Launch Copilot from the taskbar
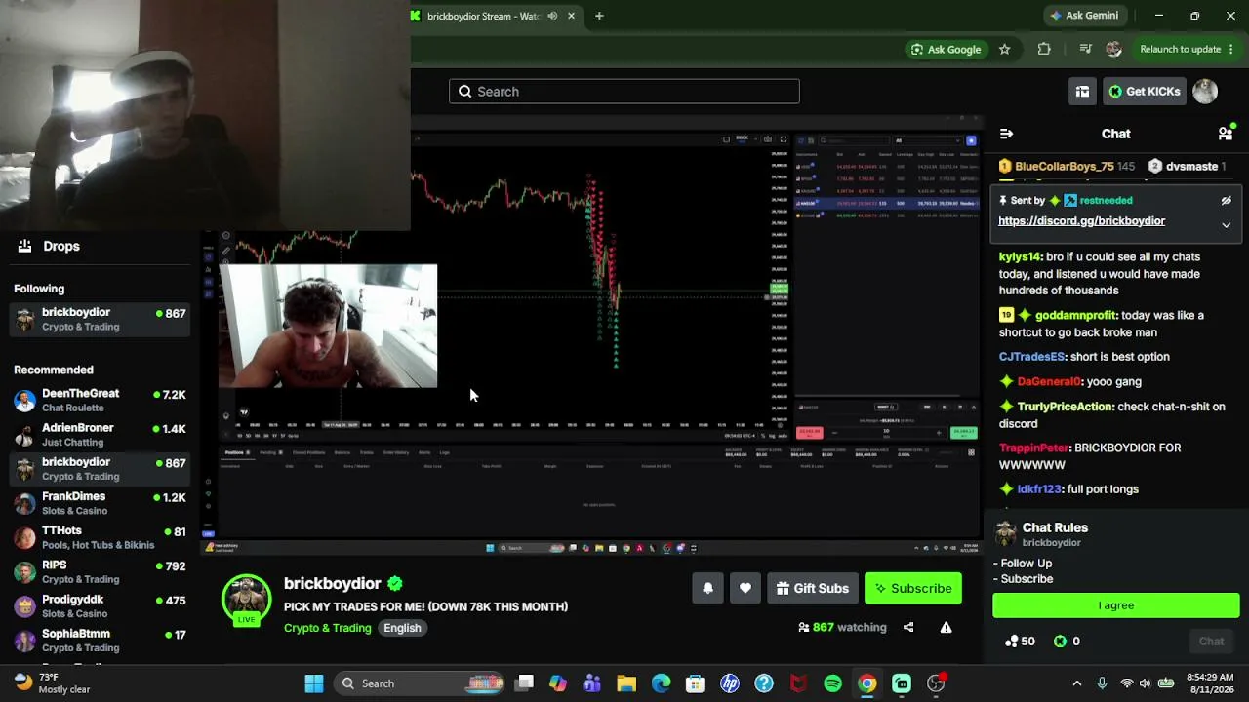The image size is (1249, 702). [x=558, y=683]
